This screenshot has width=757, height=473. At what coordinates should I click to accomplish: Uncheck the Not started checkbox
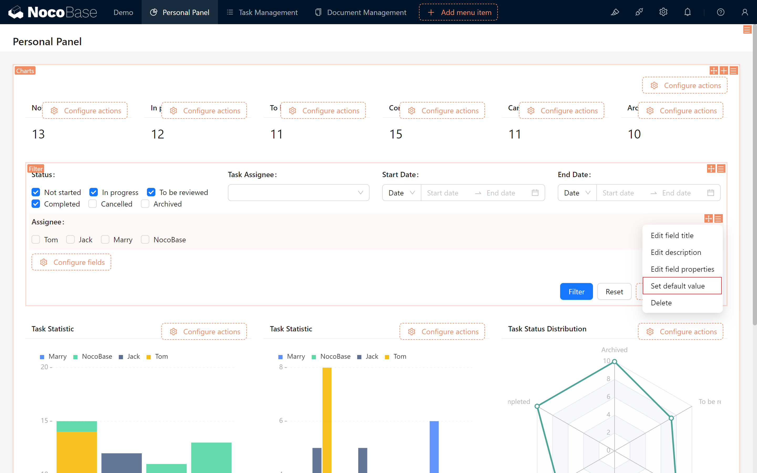click(36, 192)
